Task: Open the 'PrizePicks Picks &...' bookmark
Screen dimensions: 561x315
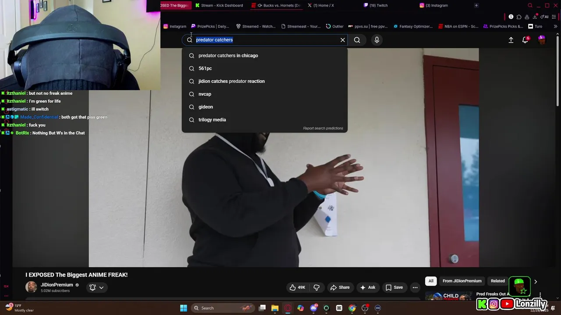Action: point(503,26)
